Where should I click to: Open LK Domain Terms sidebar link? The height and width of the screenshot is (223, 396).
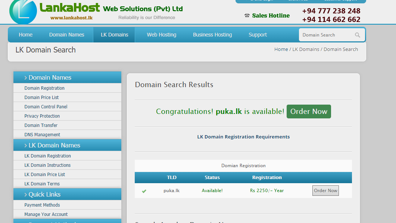click(x=42, y=184)
